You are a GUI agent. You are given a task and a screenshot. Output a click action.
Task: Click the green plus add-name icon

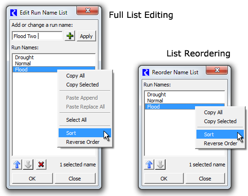coord(70,36)
